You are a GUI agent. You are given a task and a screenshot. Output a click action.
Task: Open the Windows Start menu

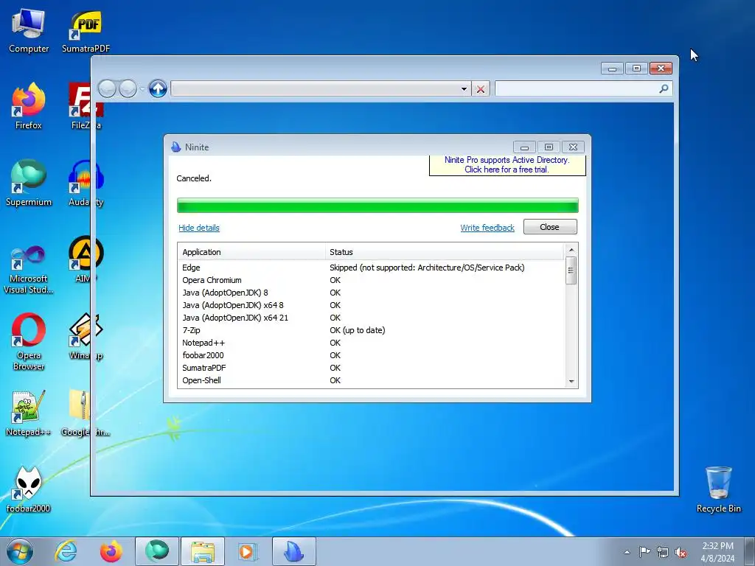[x=20, y=551]
